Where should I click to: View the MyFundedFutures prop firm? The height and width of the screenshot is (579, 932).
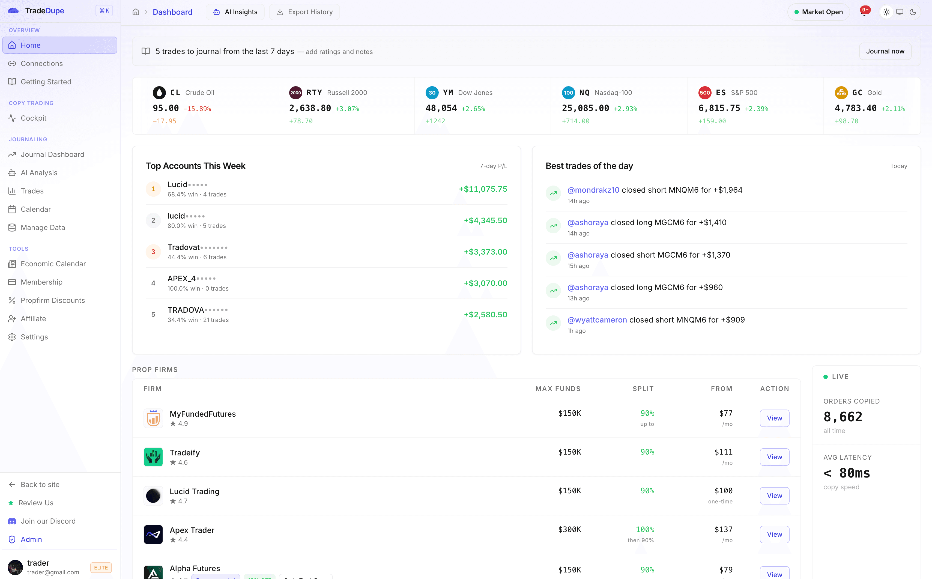(x=774, y=418)
